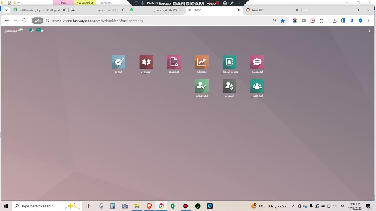View site information for the Odoo page

47,21
